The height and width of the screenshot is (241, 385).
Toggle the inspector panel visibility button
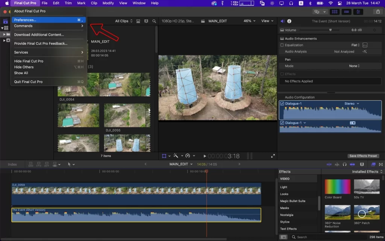pos(358,12)
